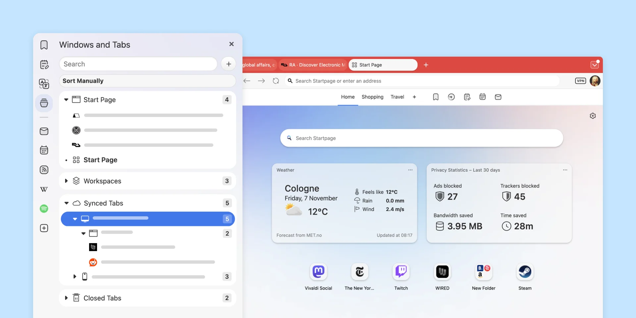Click the Windows and Tabs search field
This screenshot has width=636, height=318.
138,64
